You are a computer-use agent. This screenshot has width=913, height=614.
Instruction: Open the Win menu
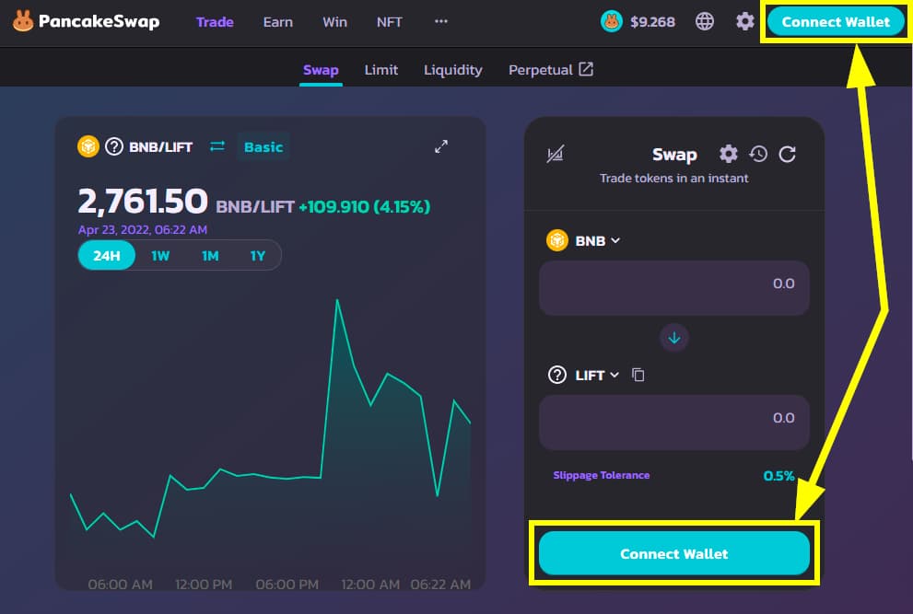(x=334, y=22)
